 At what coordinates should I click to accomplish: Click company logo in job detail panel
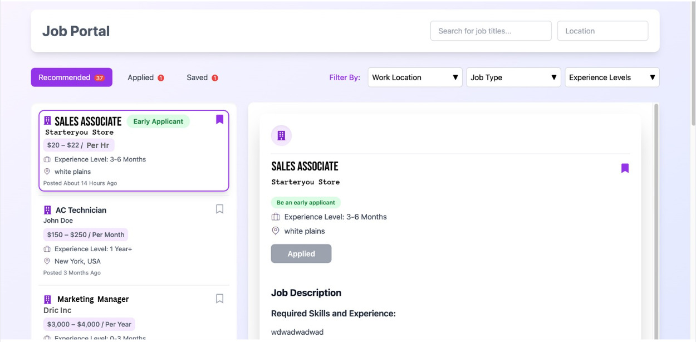[x=281, y=135]
